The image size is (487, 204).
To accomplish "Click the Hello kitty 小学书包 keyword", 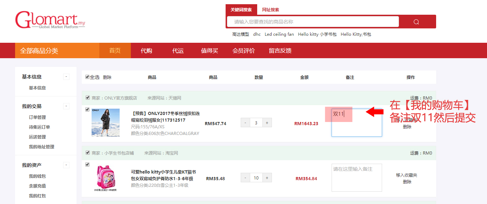I will pos(317,34).
